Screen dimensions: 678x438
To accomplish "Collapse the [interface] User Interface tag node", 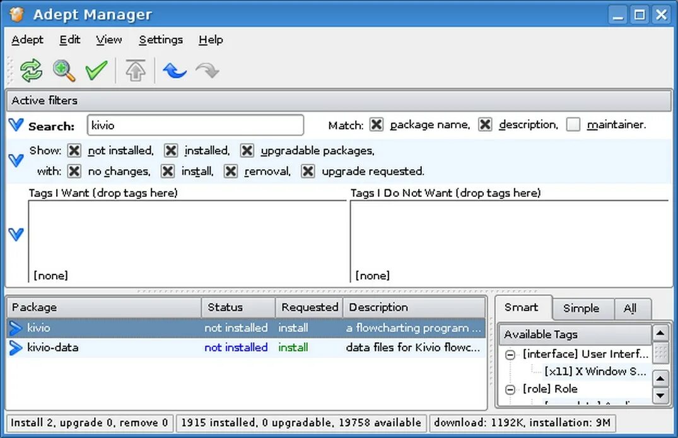I will point(510,355).
